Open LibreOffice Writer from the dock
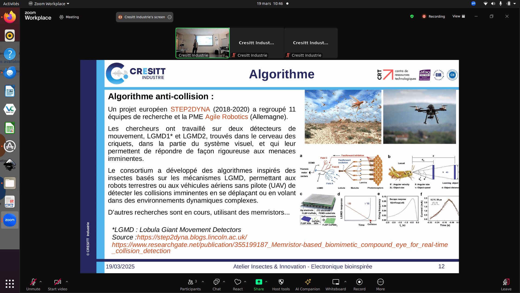The height and width of the screenshot is (293, 520). pyautogui.click(x=10, y=91)
